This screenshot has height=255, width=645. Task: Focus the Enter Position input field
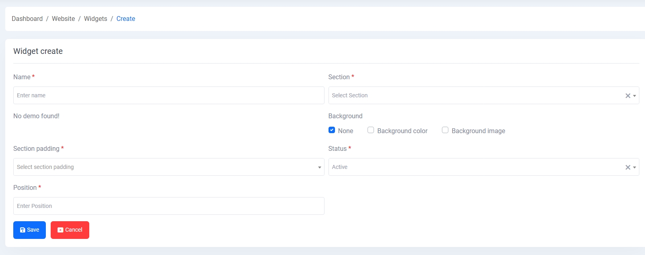coord(169,206)
